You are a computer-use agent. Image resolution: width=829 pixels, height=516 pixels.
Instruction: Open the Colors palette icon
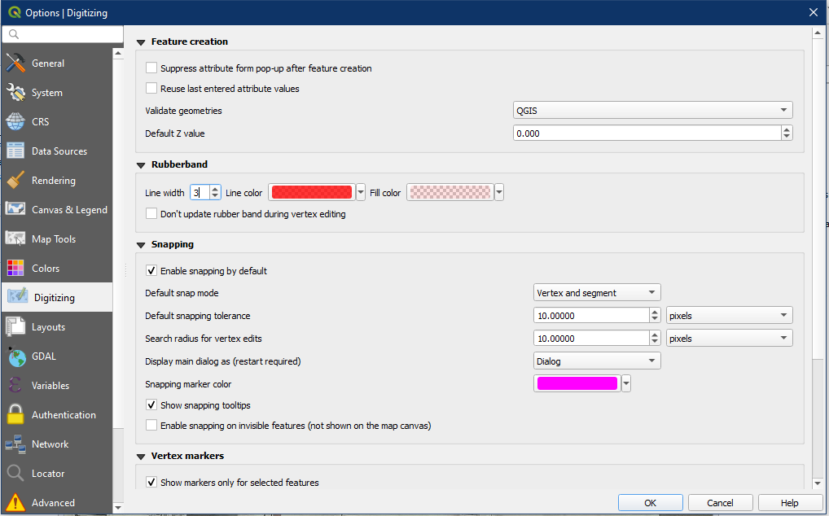[15, 269]
